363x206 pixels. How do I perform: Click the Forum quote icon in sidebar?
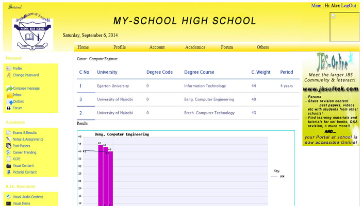click(x=9, y=108)
